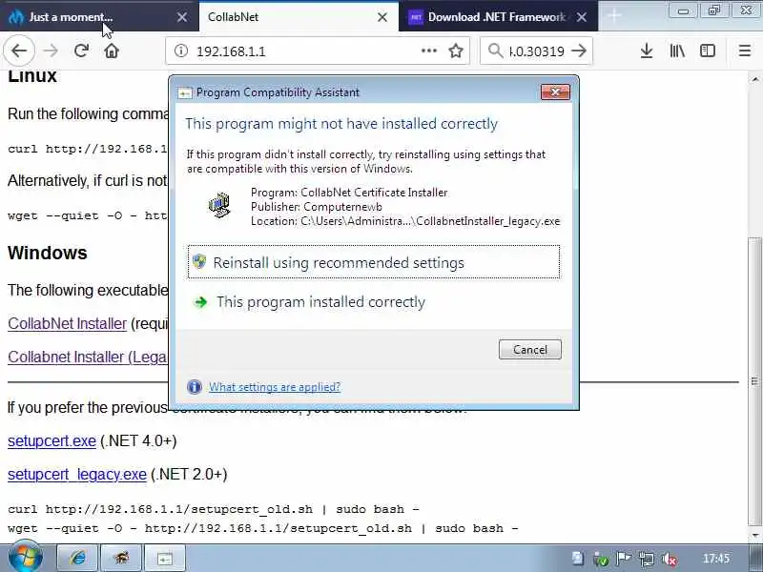Choose Reinstall using recommended settings
The image size is (763, 572).
tap(374, 262)
